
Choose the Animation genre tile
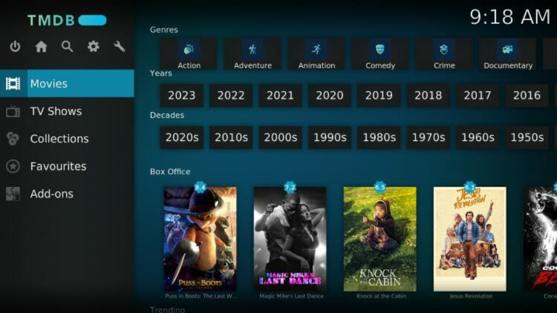(x=317, y=54)
